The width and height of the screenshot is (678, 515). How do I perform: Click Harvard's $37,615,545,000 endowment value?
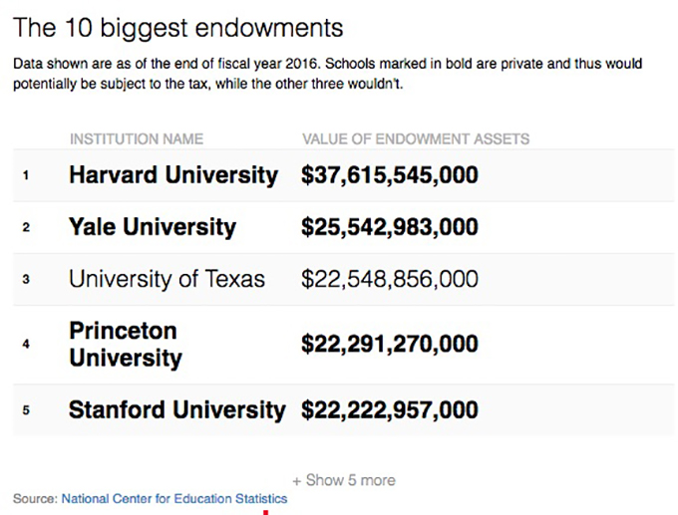coord(390,176)
